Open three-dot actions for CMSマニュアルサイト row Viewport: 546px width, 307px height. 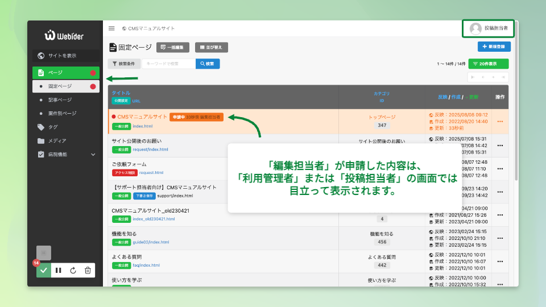pyautogui.click(x=500, y=121)
